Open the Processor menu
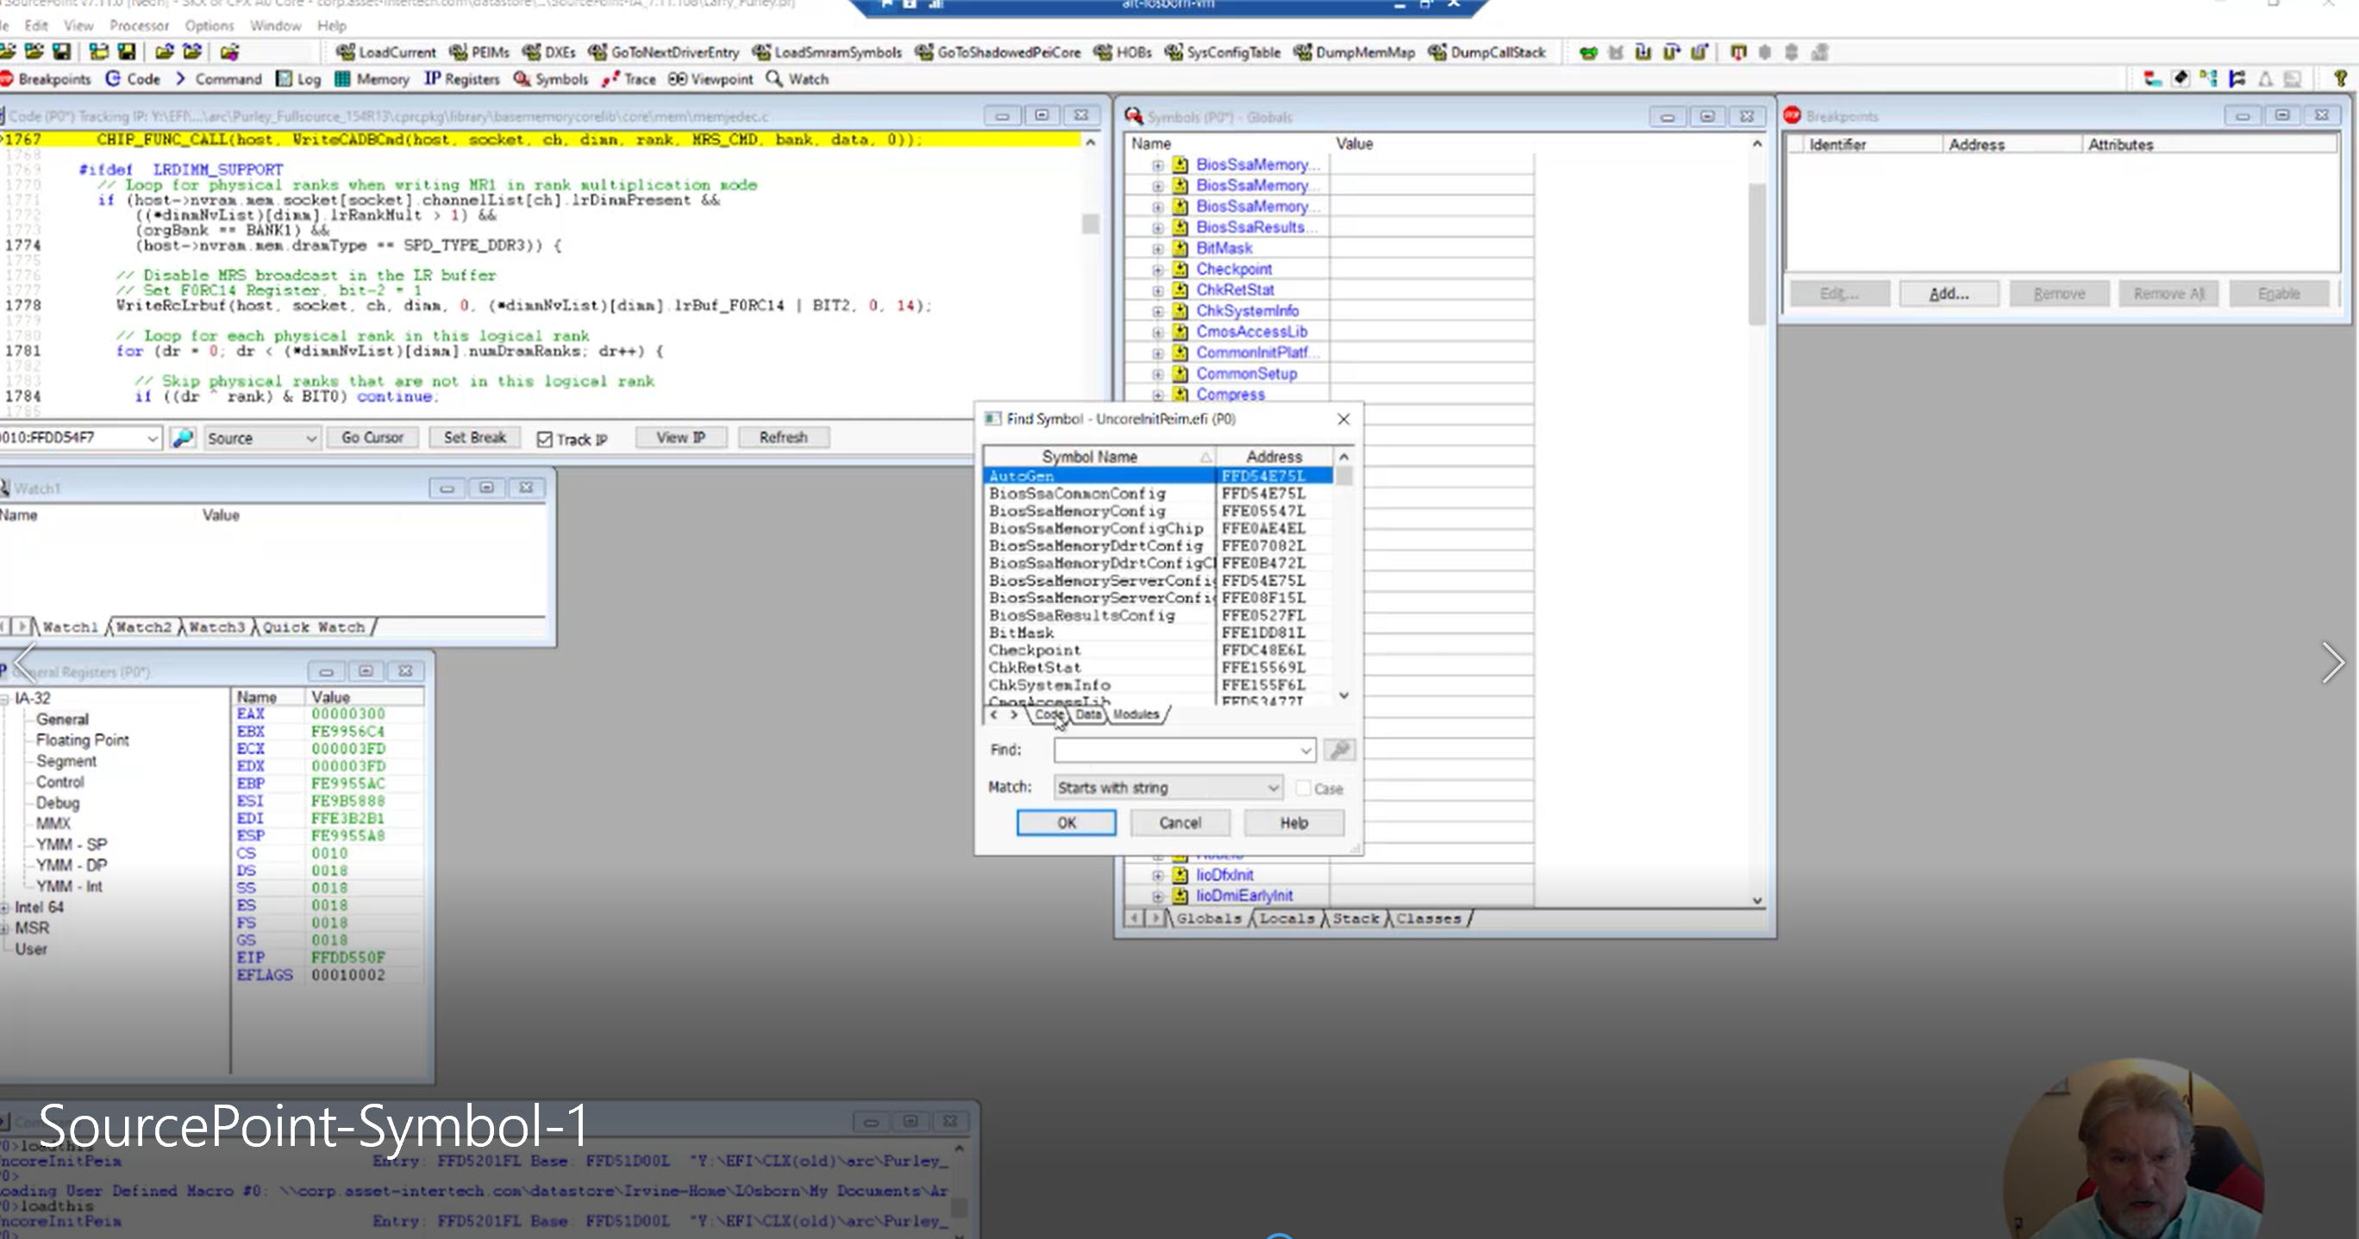Viewport: 2359px width, 1239px height. pyautogui.click(x=139, y=26)
